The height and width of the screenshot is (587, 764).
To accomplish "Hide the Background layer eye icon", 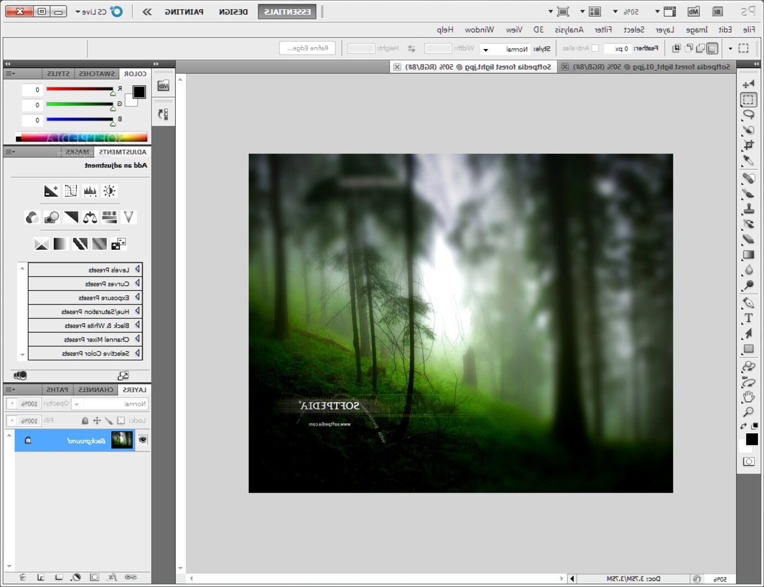I will [143, 440].
